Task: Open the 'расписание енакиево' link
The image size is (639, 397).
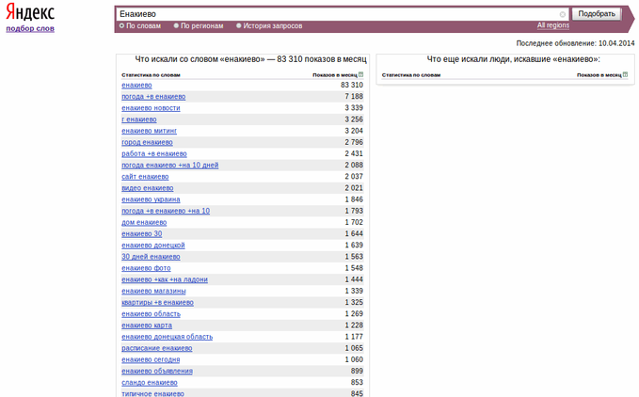Action: 157,348
